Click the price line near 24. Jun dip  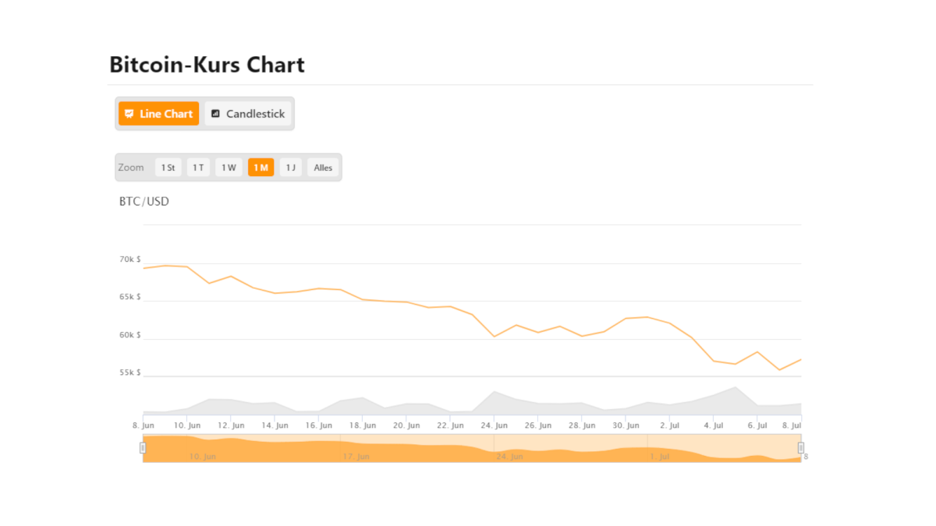coord(495,335)
